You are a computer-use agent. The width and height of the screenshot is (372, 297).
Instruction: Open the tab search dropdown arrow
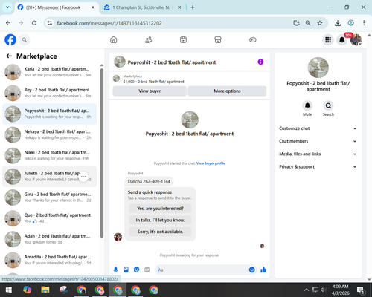click(x=7, y=7)
